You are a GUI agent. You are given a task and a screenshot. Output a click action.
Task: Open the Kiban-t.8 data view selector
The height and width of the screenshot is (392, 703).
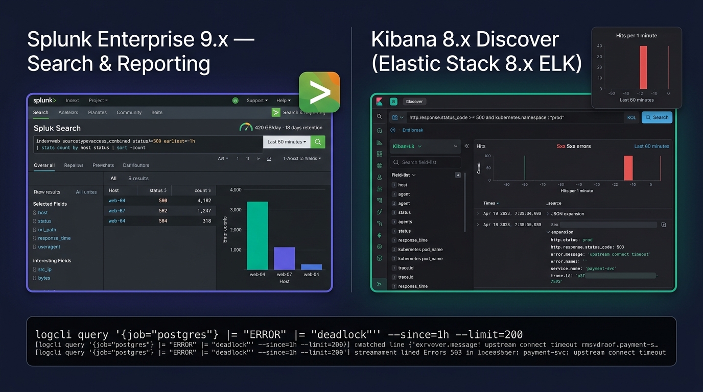click(x=425, y=146)
